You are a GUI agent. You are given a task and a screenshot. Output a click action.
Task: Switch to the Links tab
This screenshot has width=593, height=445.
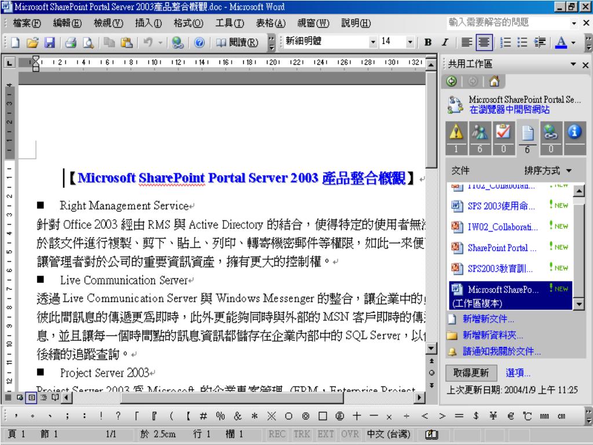551,138
